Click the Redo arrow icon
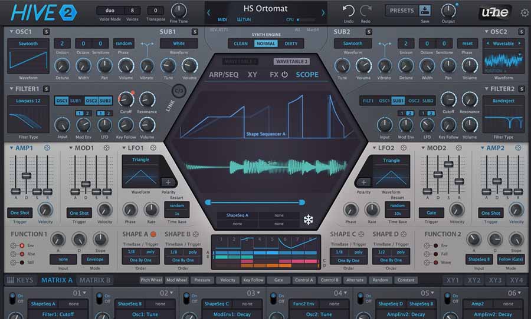 pos(366,11)
